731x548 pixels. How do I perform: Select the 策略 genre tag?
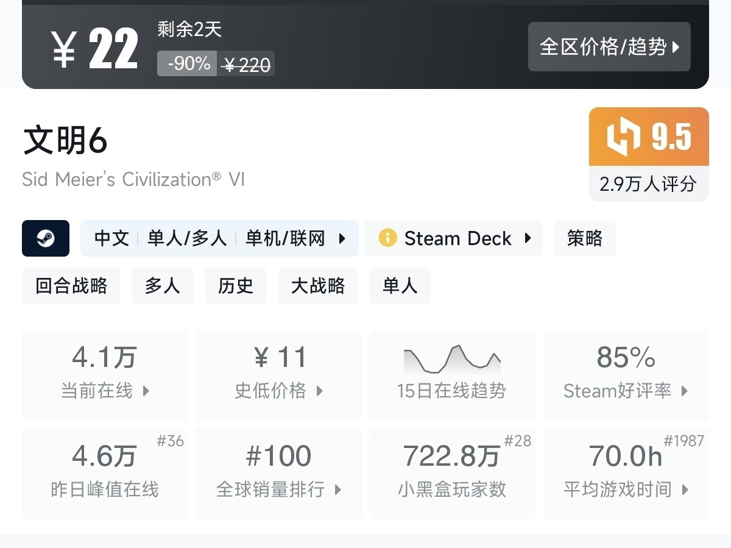pyautogui.click(x=584, y=238)
